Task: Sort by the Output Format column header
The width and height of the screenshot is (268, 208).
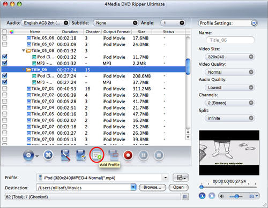Action: 116,32
